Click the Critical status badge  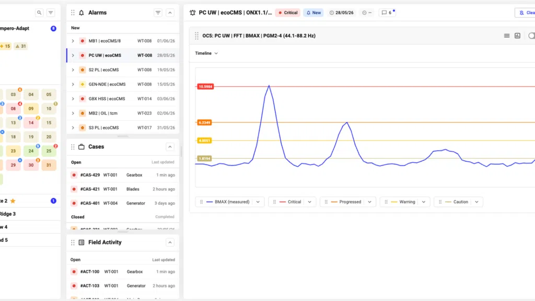288,13
